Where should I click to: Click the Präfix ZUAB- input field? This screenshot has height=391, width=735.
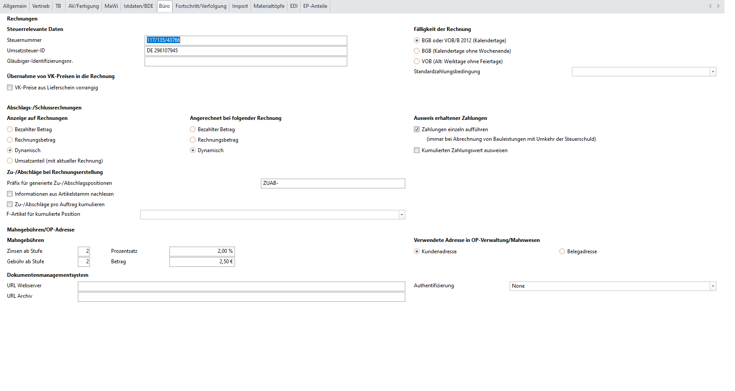333,184
